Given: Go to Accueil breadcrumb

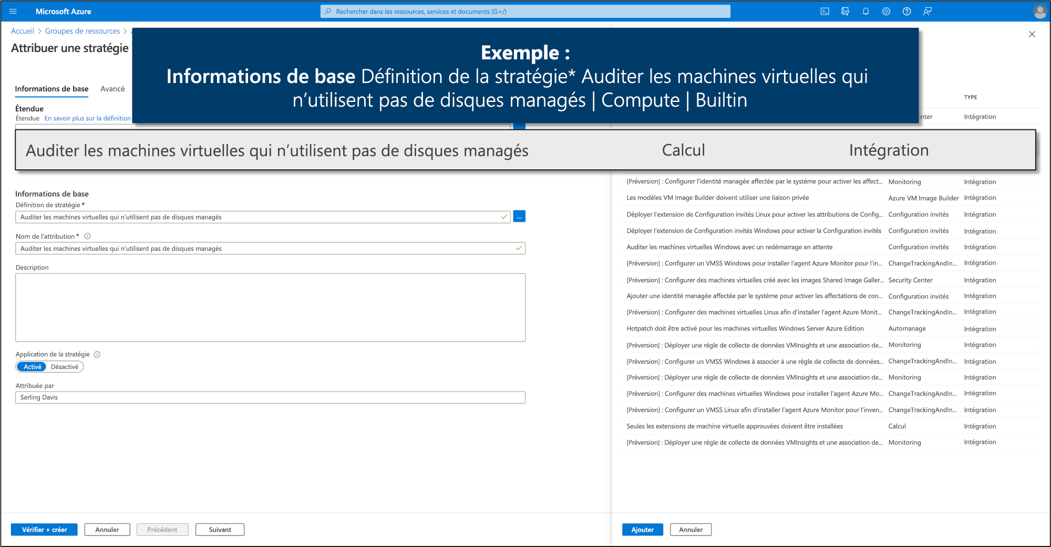Looking at the screenshot, I should coord(23,31).
